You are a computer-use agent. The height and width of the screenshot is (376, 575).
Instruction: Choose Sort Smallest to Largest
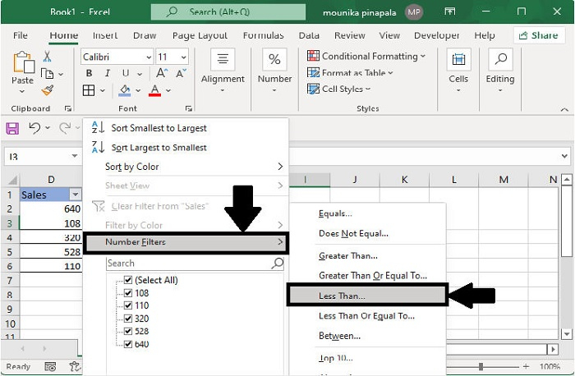tap(159, 128)
